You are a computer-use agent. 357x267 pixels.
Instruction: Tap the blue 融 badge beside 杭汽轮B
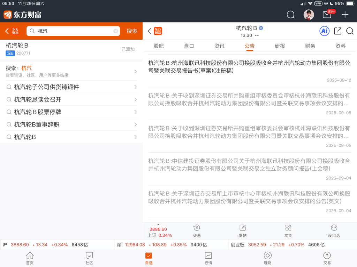(x=261, y=28)
